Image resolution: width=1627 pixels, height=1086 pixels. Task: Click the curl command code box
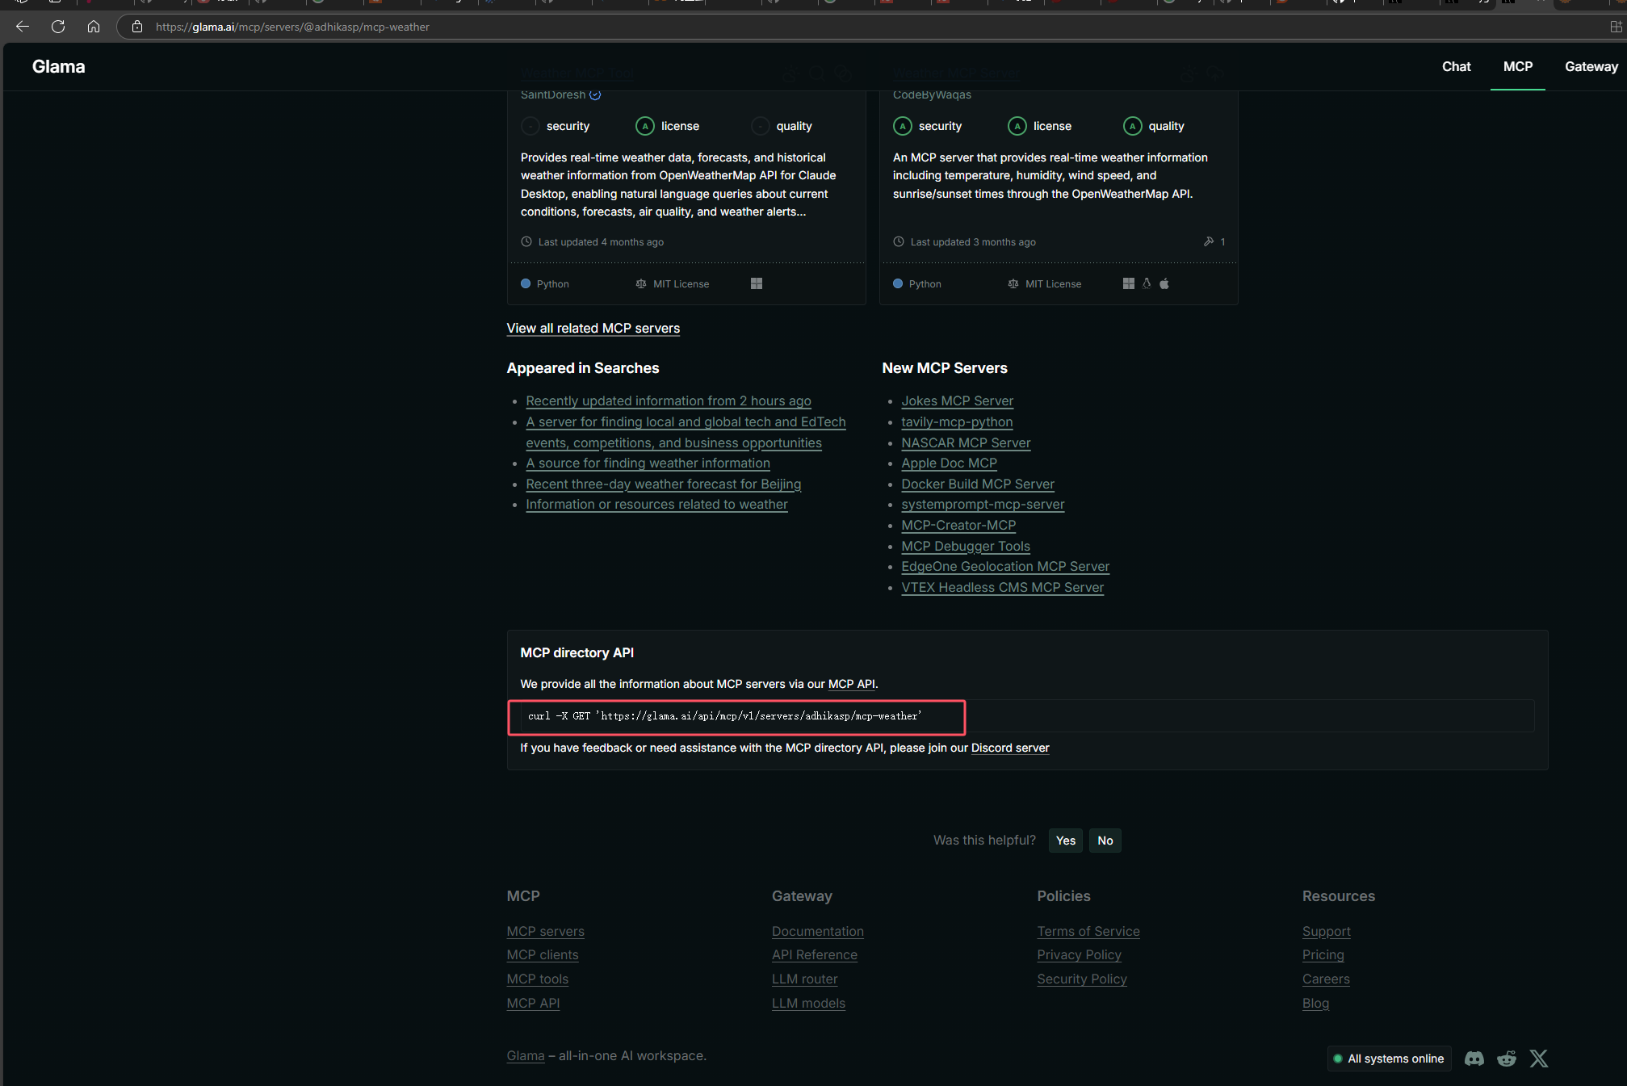click(736, 716)
